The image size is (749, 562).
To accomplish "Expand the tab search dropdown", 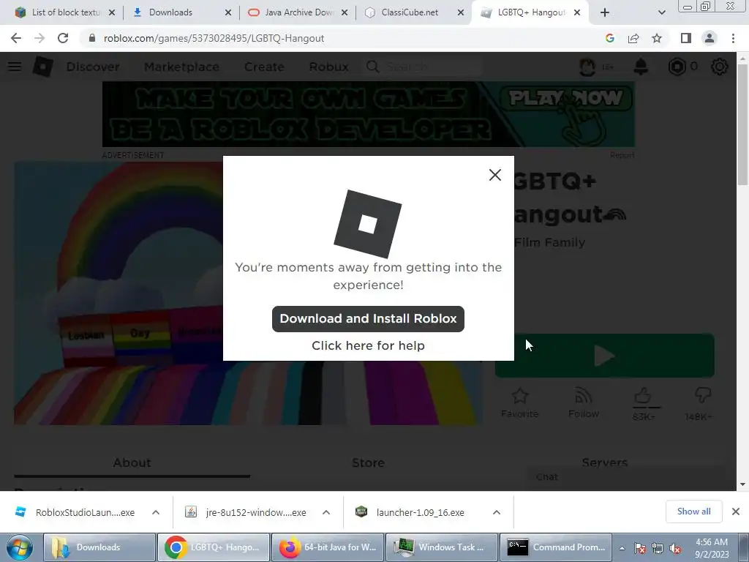I will tap(661, 13).
